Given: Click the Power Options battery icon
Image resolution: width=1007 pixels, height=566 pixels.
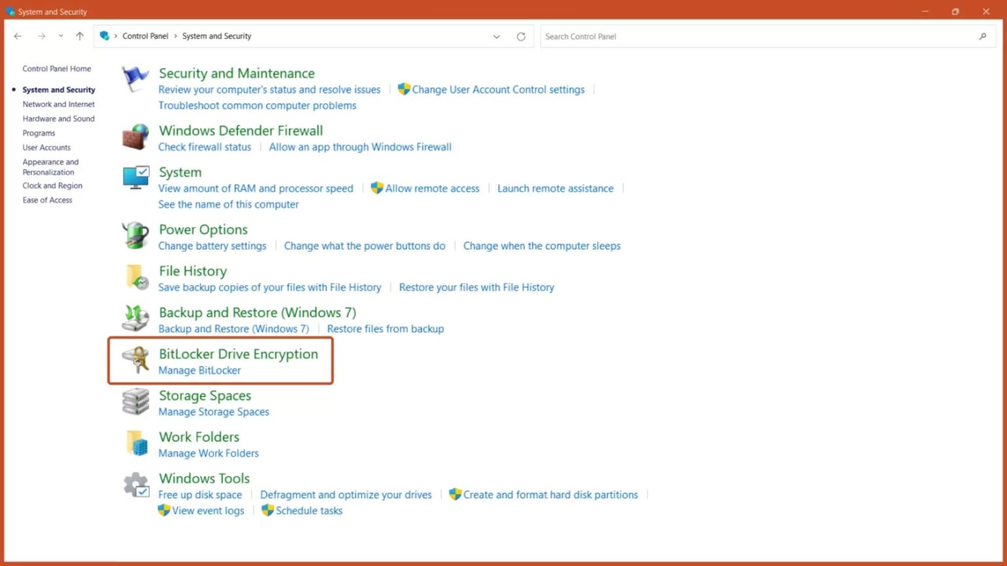Looking at the screenshot, I should pos(135,235).
